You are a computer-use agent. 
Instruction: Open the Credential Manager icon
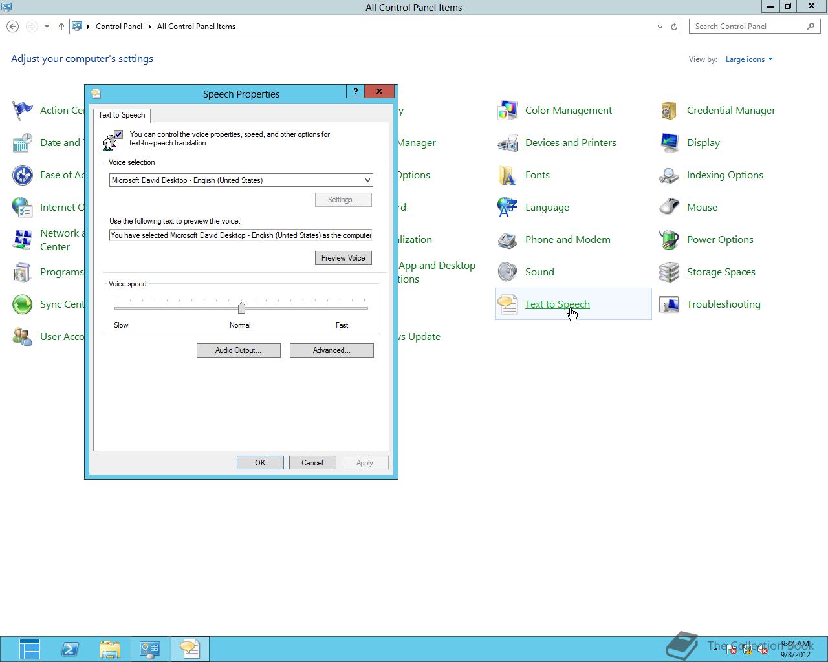pos(670,111)
